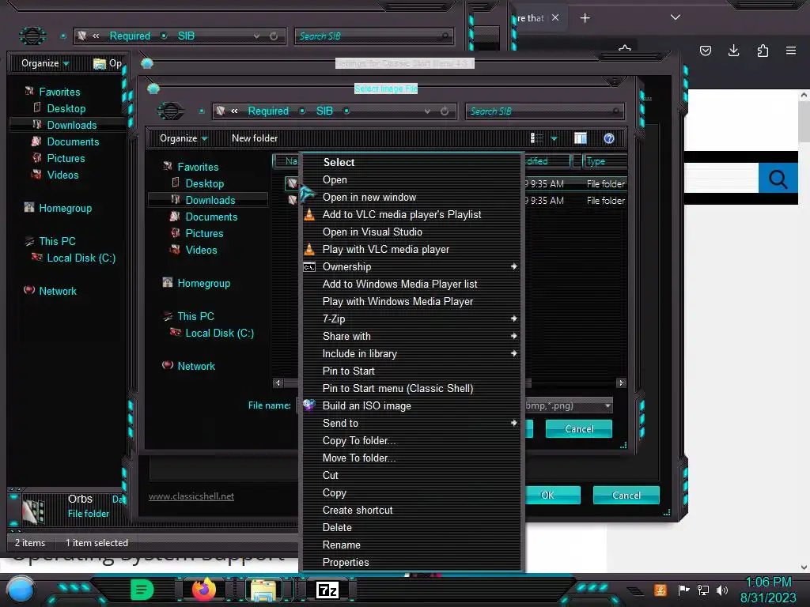Click the Start orb on the taskbar

pyautogui.click(x=21, y=590)
